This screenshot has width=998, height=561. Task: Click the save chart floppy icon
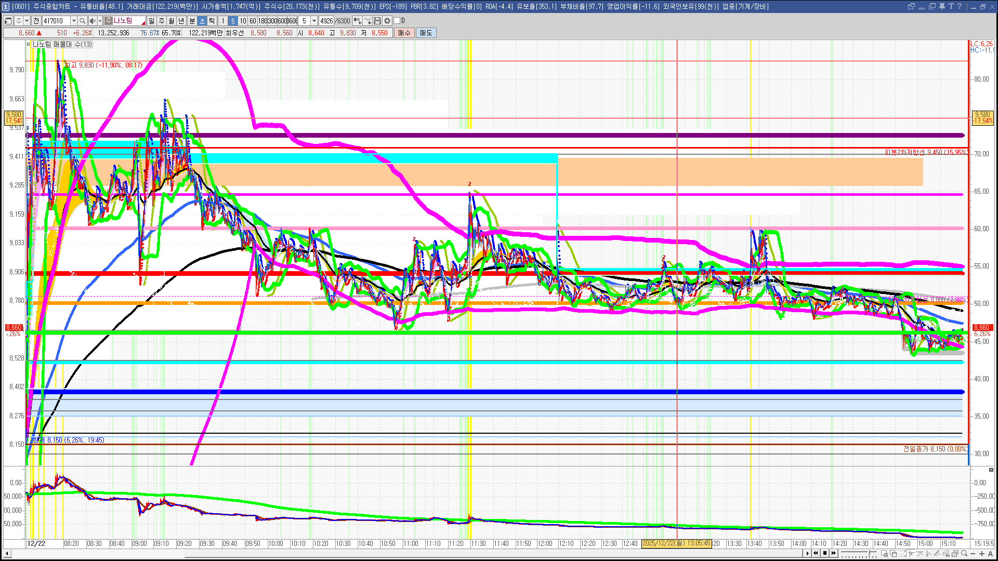click(x=377, y=21)
